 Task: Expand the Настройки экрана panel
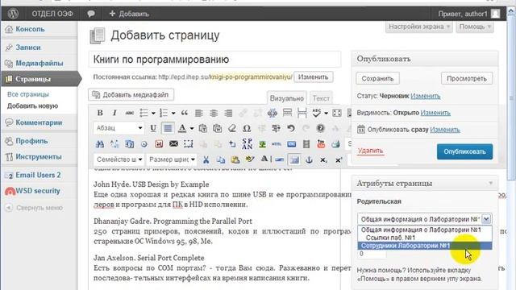tap(419, 27)
